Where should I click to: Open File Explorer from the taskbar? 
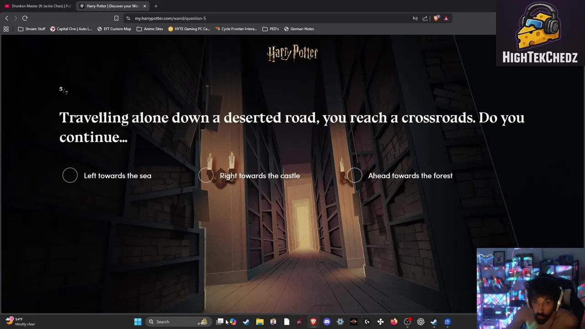260,322
